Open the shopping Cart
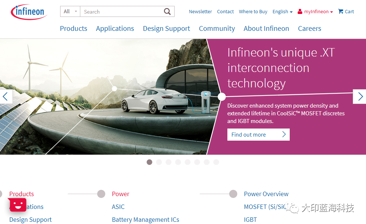Screen dimensions: 366x224 coord(346,12)
